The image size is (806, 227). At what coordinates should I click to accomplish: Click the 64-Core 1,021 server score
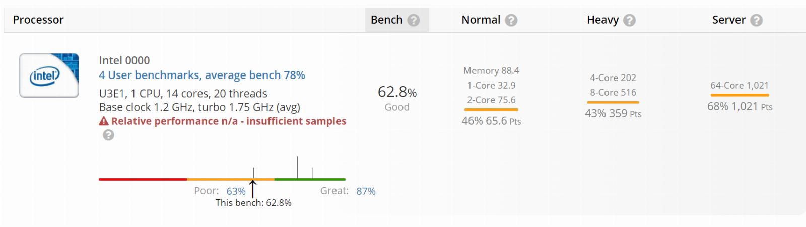(740, 85)
